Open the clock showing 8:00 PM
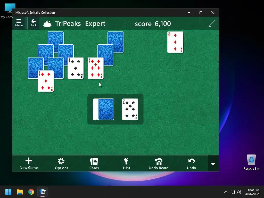Image resolution: width=264 pixels, height=198 pixels. pos(252,192)
